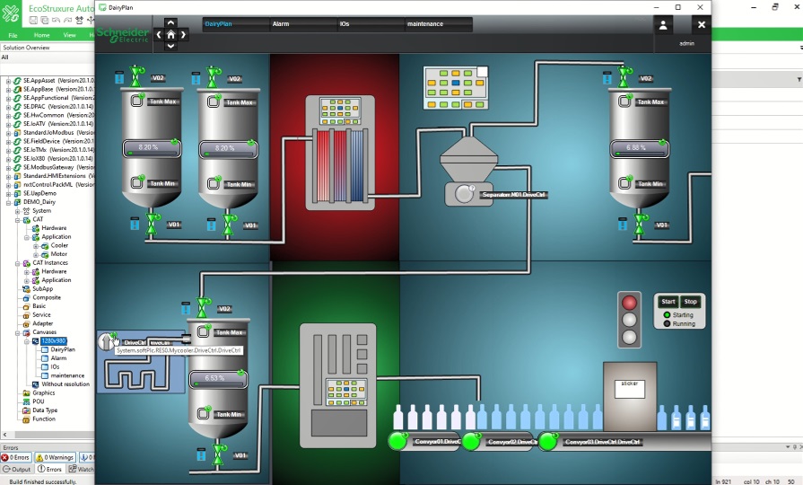Click the right navigation arrow in header
Viewport: 803px width, 485px height.
coord(183,35)
